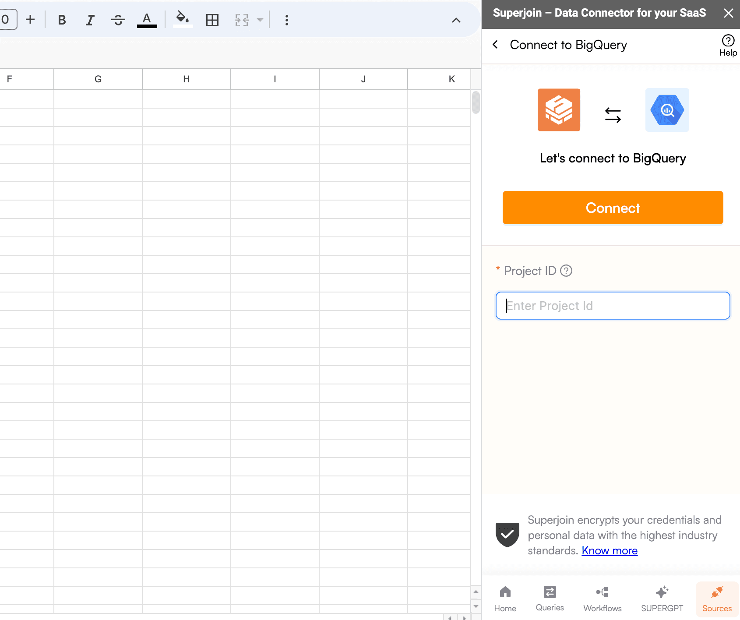Open Superjoin Help
This screenshot has height=620, width=740.
tap(728, 46)
